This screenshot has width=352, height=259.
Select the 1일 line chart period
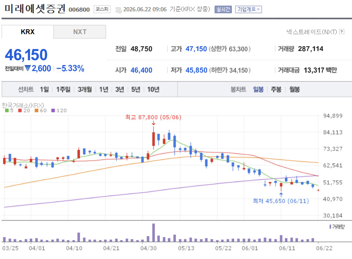45,90
